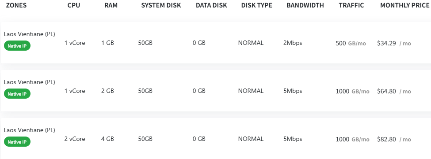Select the ZONES column header
Viewport: 431px width, 159px height.
point(16,5)
